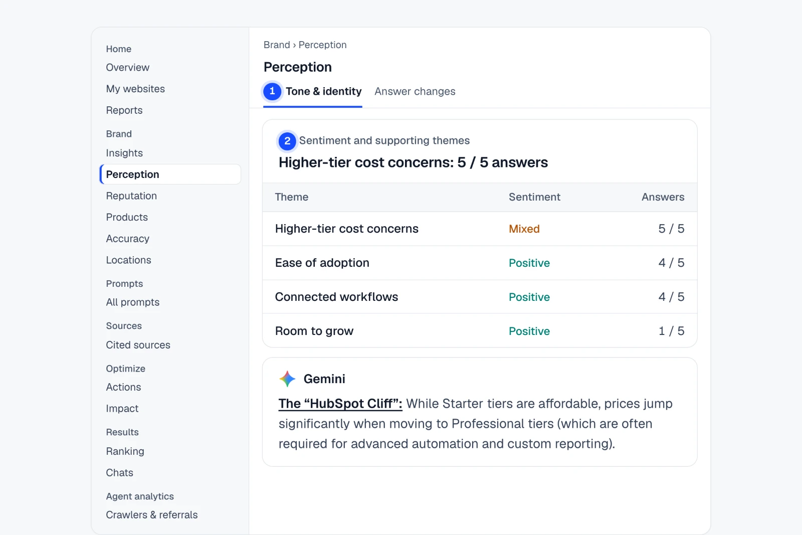Open Accuracy in the sidebar
Screen dimensions: 802x535
(x=128, y=239)
